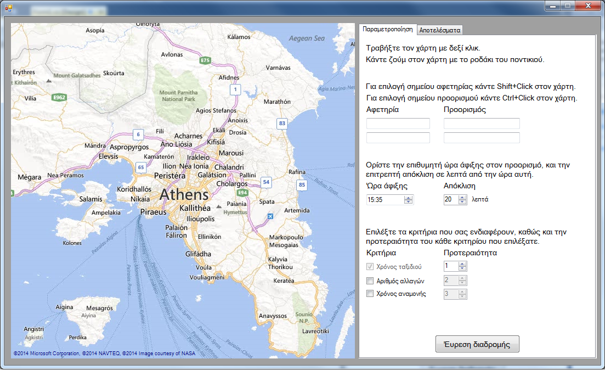Focus the second Αφετηρία input field

[x=398, y=137]
